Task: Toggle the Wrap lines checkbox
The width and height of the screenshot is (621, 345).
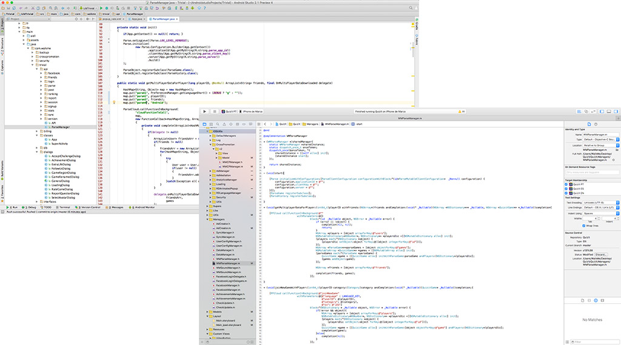Action: click(x=583, y=226)
